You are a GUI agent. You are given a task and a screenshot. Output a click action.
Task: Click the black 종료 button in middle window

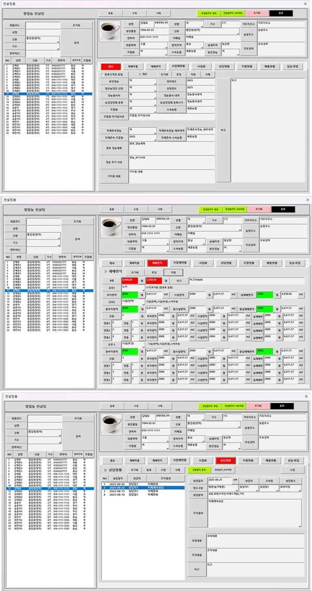click(283, 209)
